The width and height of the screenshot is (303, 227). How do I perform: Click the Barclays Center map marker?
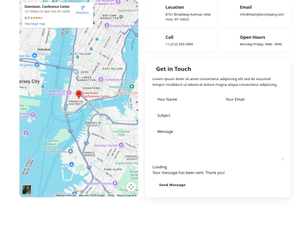pyautogui.click(x=121, y=145)
